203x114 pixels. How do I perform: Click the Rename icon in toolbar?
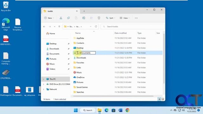click(x=84, y=18)
